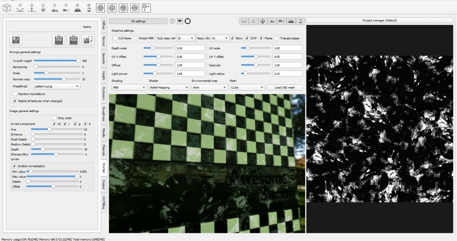Screen dimensions: 457x241
Task: Click the round UV button in top toolbar
Action: click(135, 8)
